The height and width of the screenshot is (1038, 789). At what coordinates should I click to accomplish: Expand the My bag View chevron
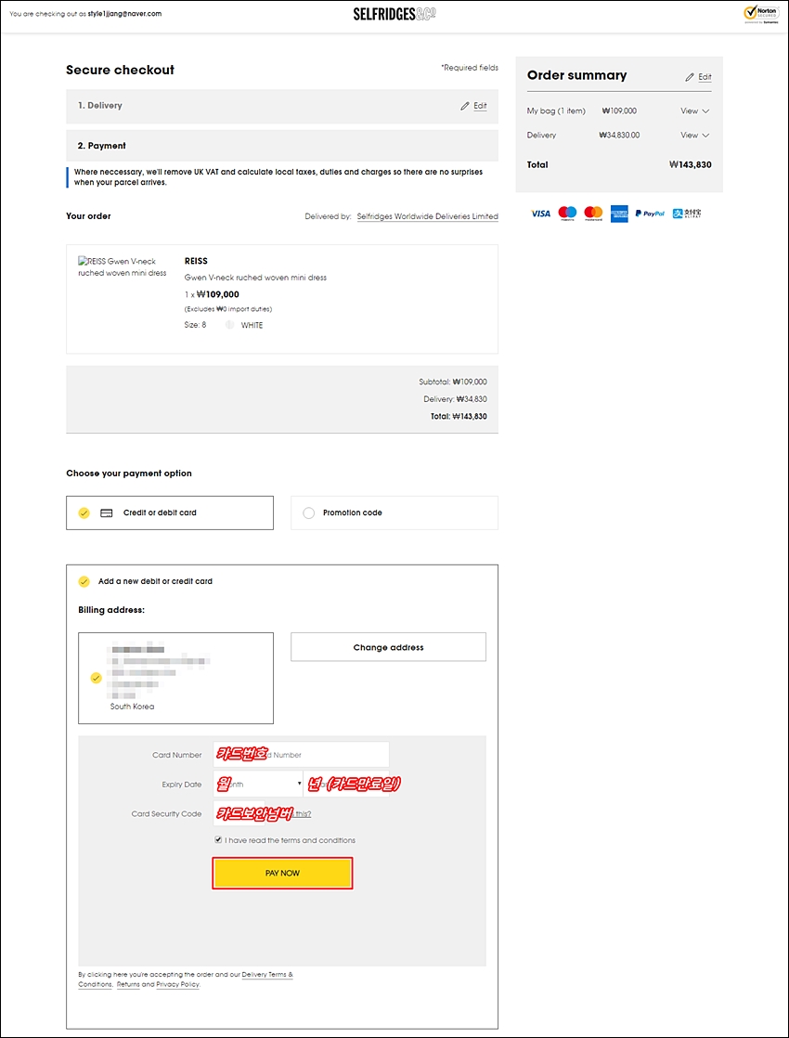(x=705, y=111)
